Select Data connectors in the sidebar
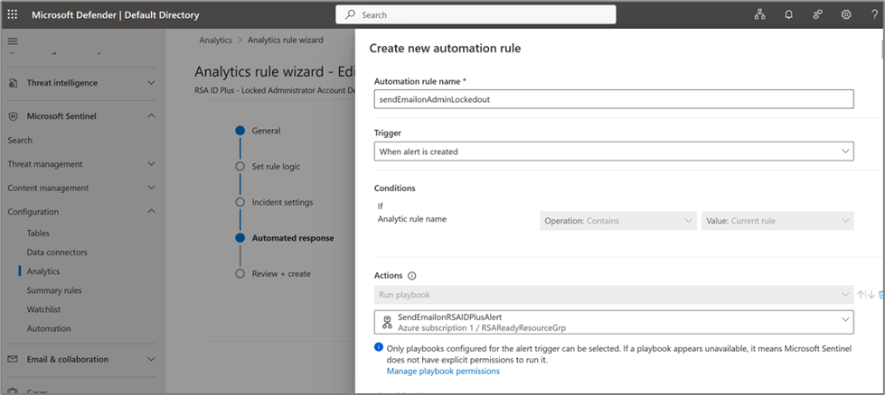Screen dimensions: 885x395 (x=57, y=253)
